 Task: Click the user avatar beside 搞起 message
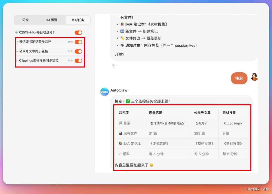pyautogui.click(x=254, y=78)
